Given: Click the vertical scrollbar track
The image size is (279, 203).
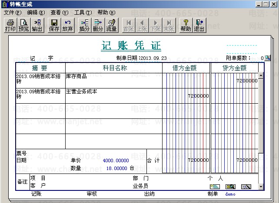Looking at the screenshot, I should (x=261, y=169).
